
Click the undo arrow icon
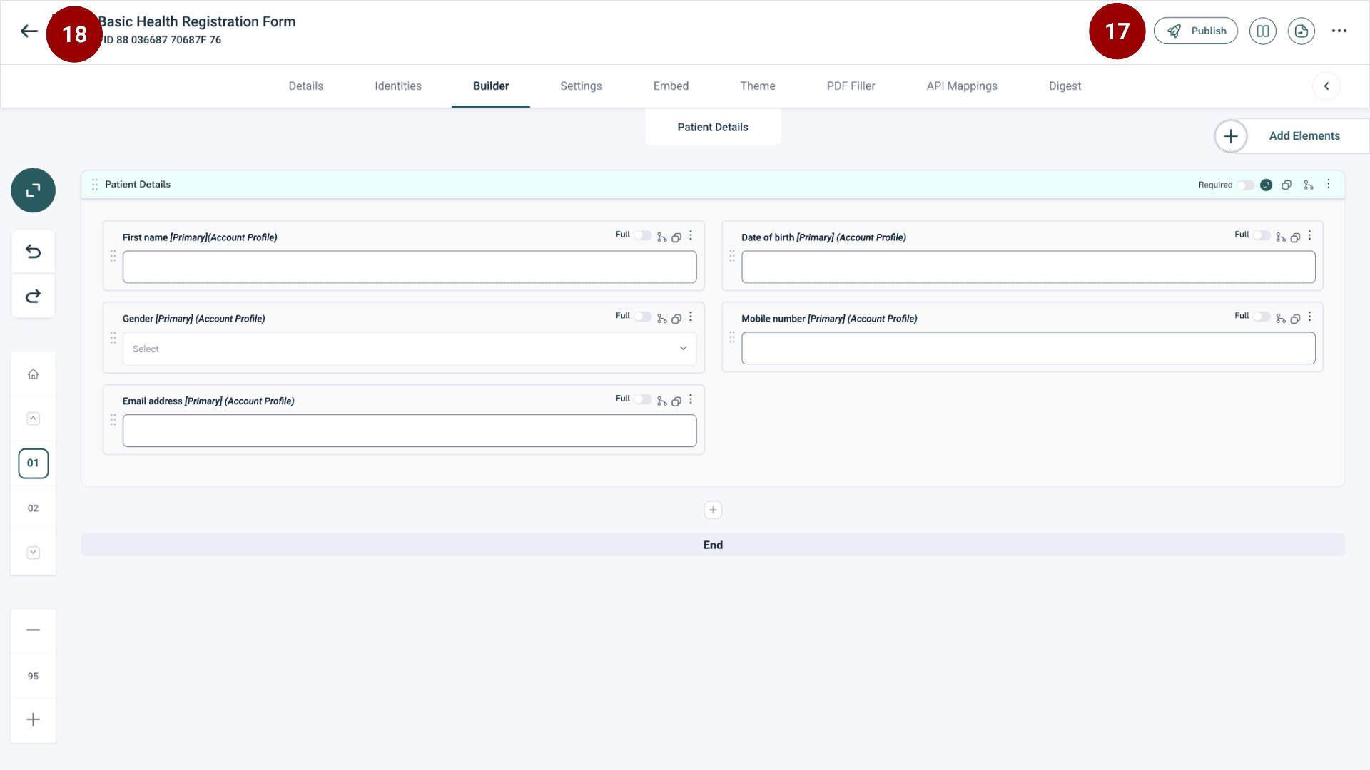[33, 252]
